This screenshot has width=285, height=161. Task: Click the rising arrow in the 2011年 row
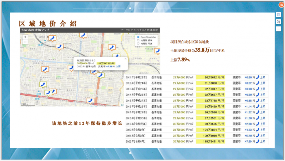click(257, 77)
